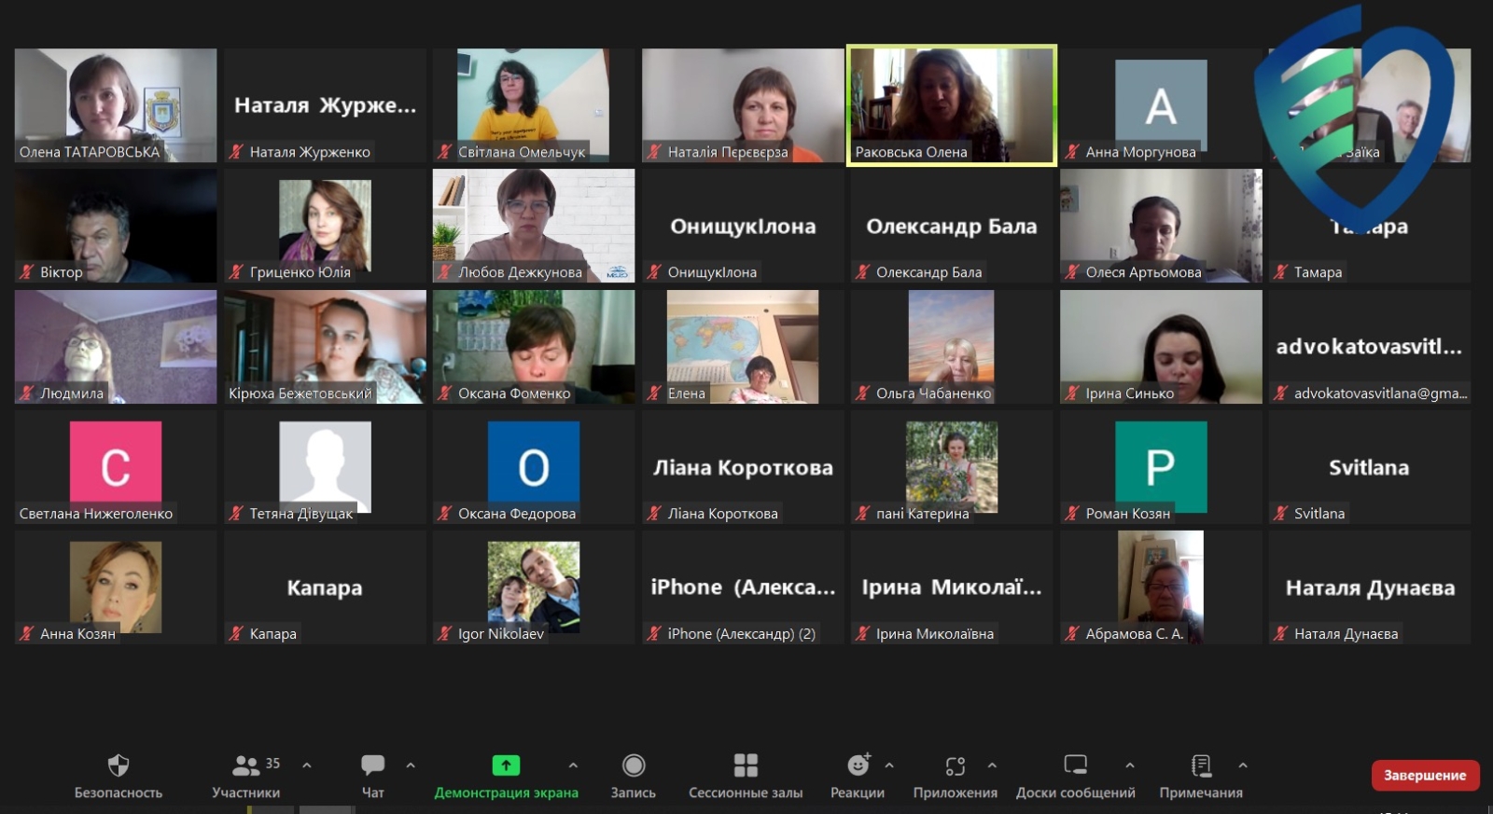
Task: Click the Запись record icon
Action: coord(634,766)
